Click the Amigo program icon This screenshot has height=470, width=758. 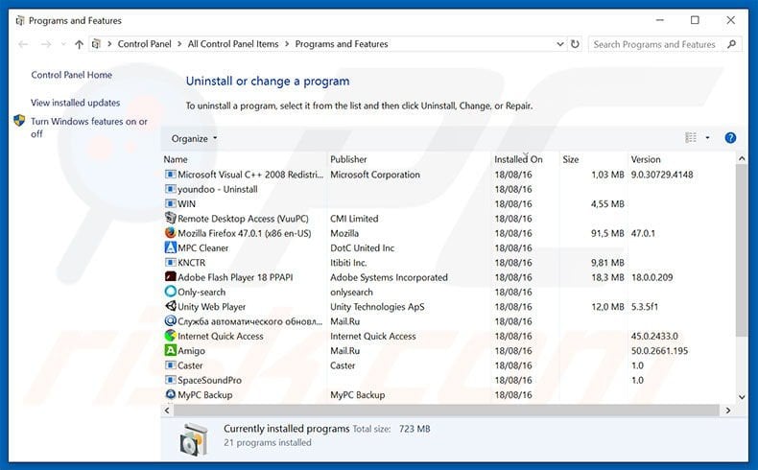(x=170, y=350)
